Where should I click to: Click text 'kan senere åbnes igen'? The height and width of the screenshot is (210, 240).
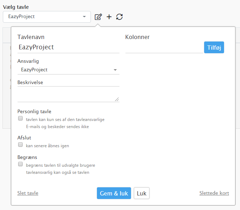(48, 146)
